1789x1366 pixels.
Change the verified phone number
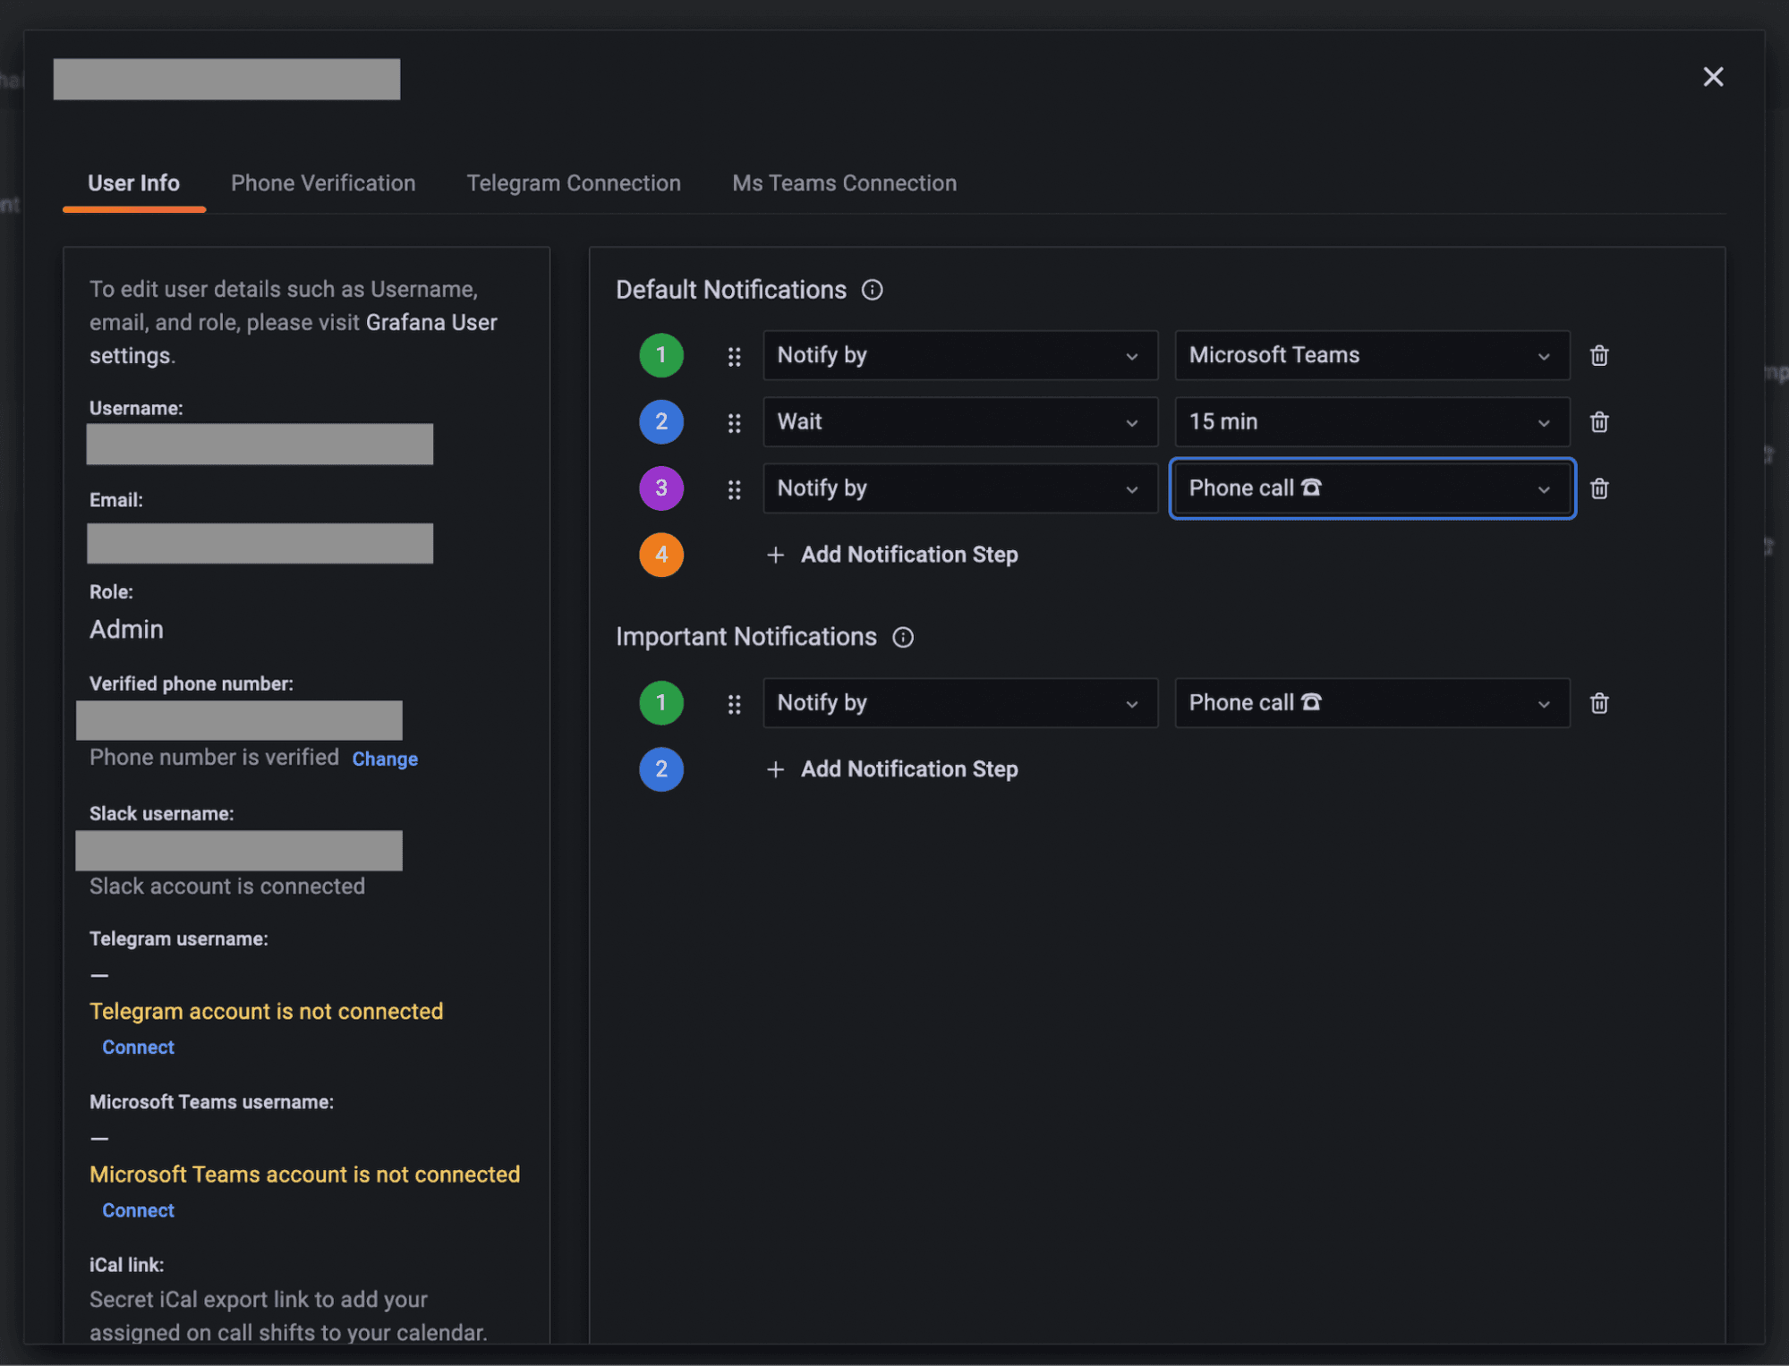point(384,758)
